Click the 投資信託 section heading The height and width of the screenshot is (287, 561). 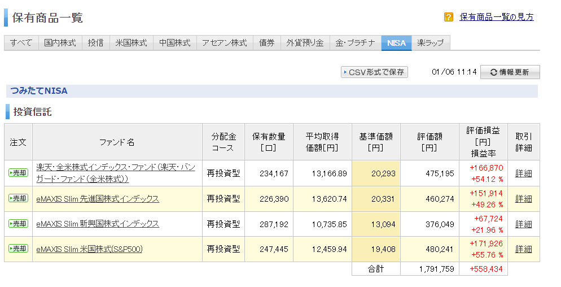coord(33,112)
